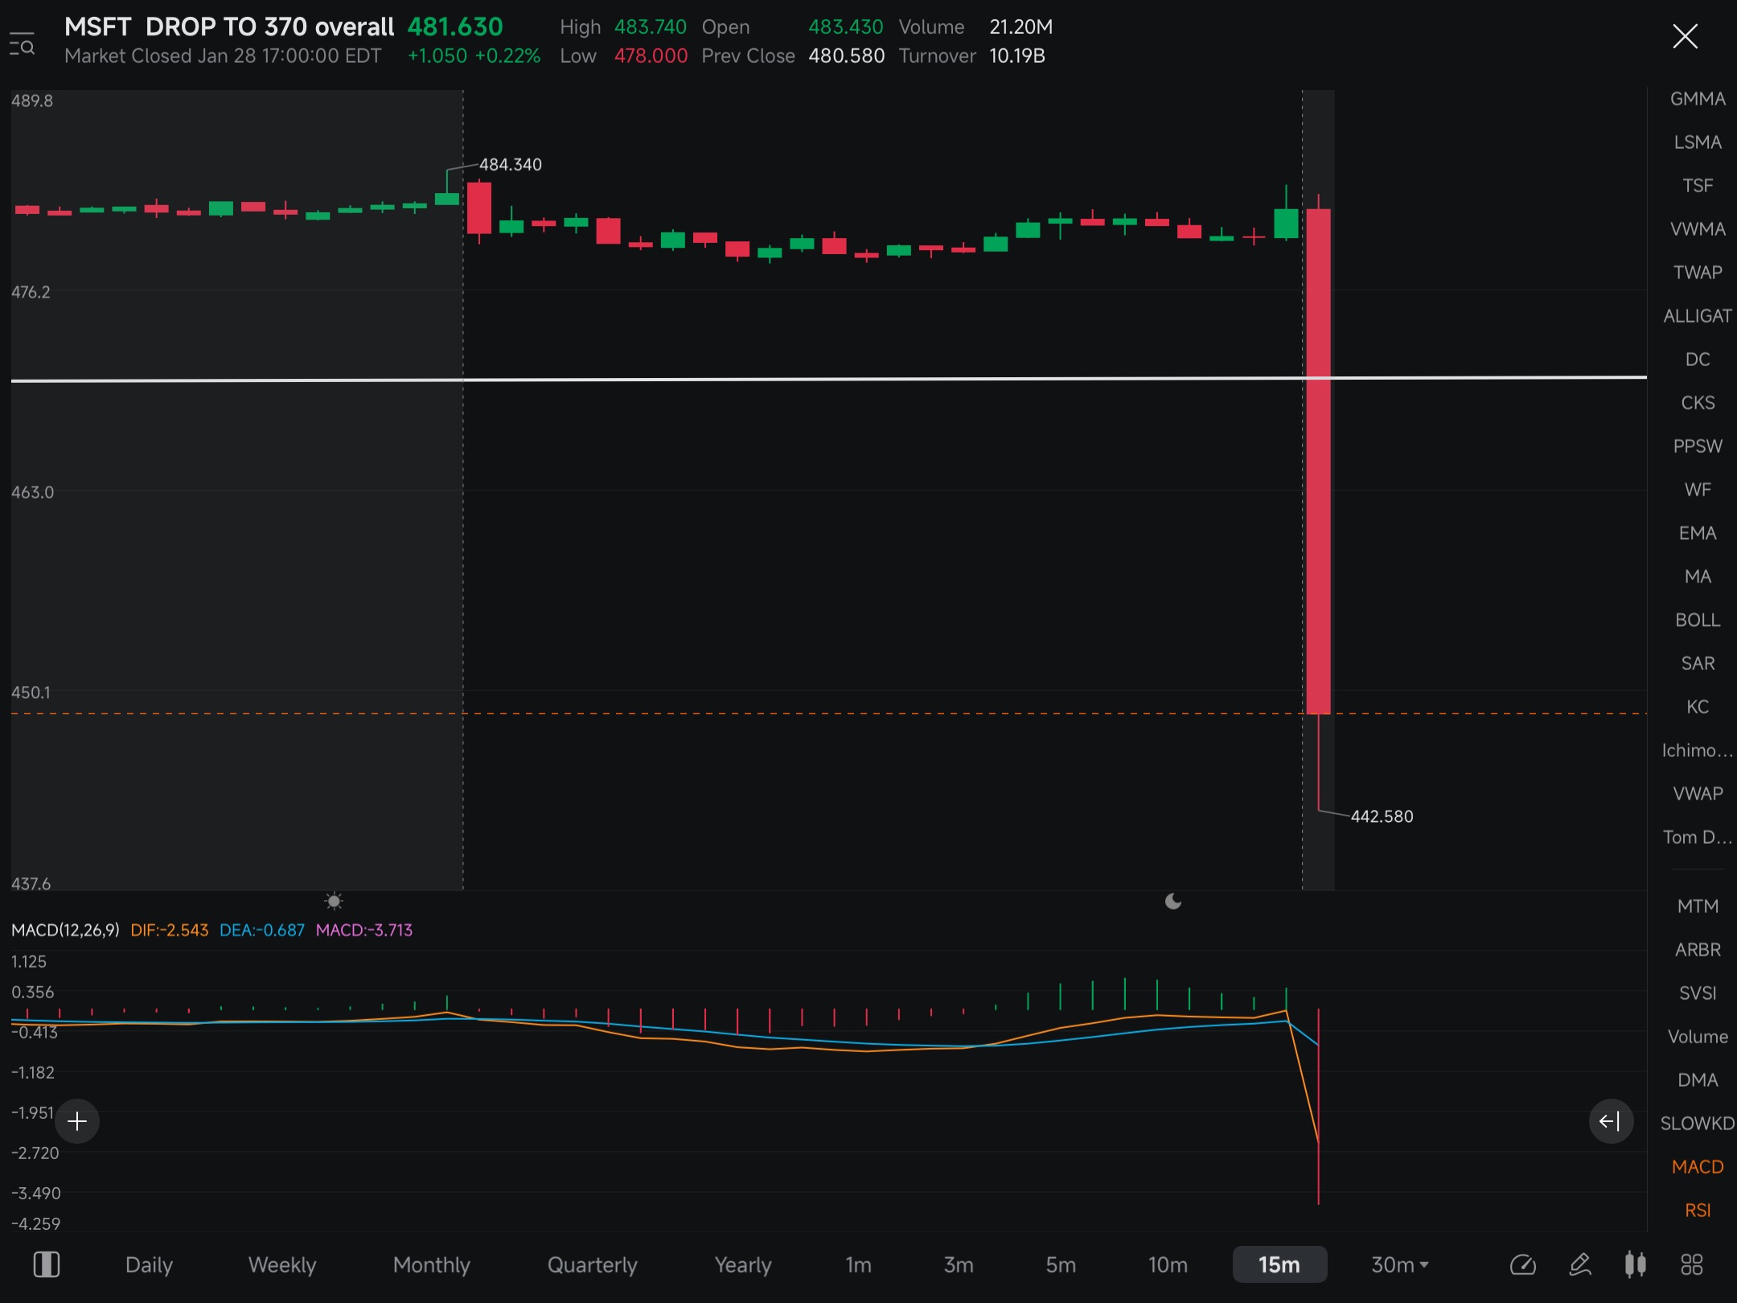The width and height of the screenshot is (1737, 1303).
Task: Select the 5m interval tab
Action: (x=1061, y=1264)
